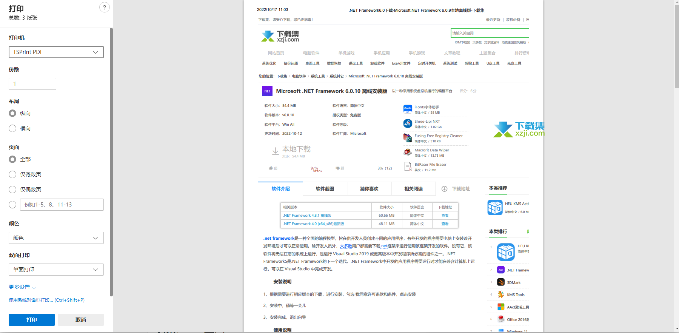Click the HEU KMS Activator icon under 本类推荐
Viewport: 679px width, 333px height.
tap(495, 207)
